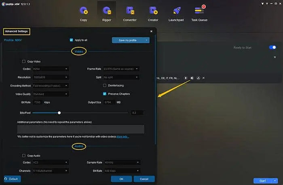Toggle the Ready to Start switch
This screenshot has height=185, width=283.
click(272, 47)
